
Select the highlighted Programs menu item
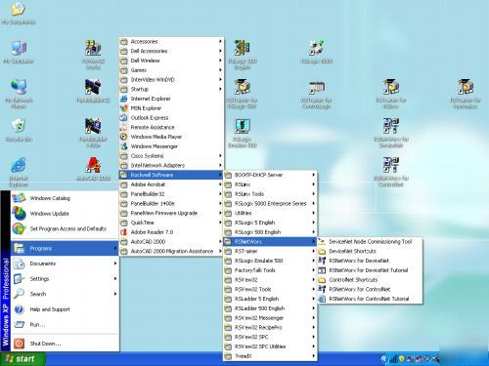65,248
